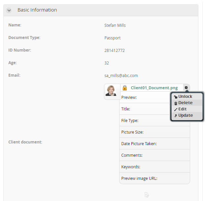Click the File Type: row
The image size is (206, 201).
tap(154, 120)
